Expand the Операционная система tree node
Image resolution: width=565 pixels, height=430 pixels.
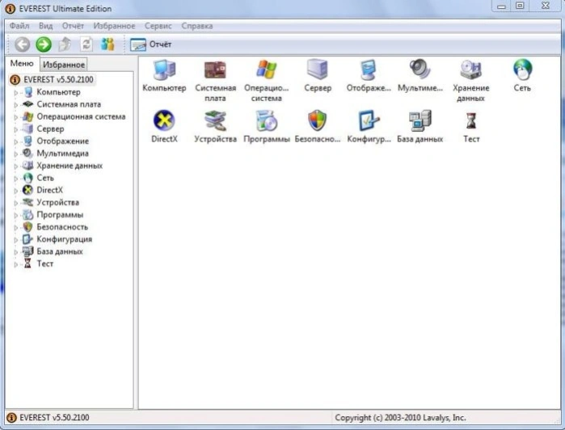15,117
